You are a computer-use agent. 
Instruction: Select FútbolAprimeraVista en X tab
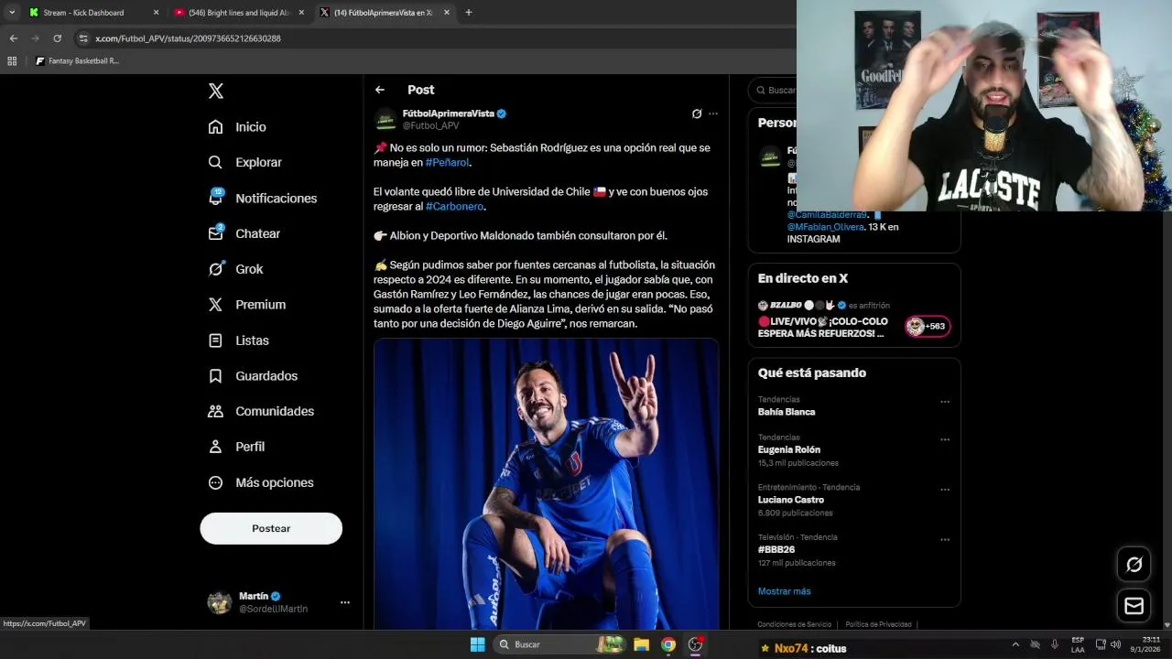[385, 13]
